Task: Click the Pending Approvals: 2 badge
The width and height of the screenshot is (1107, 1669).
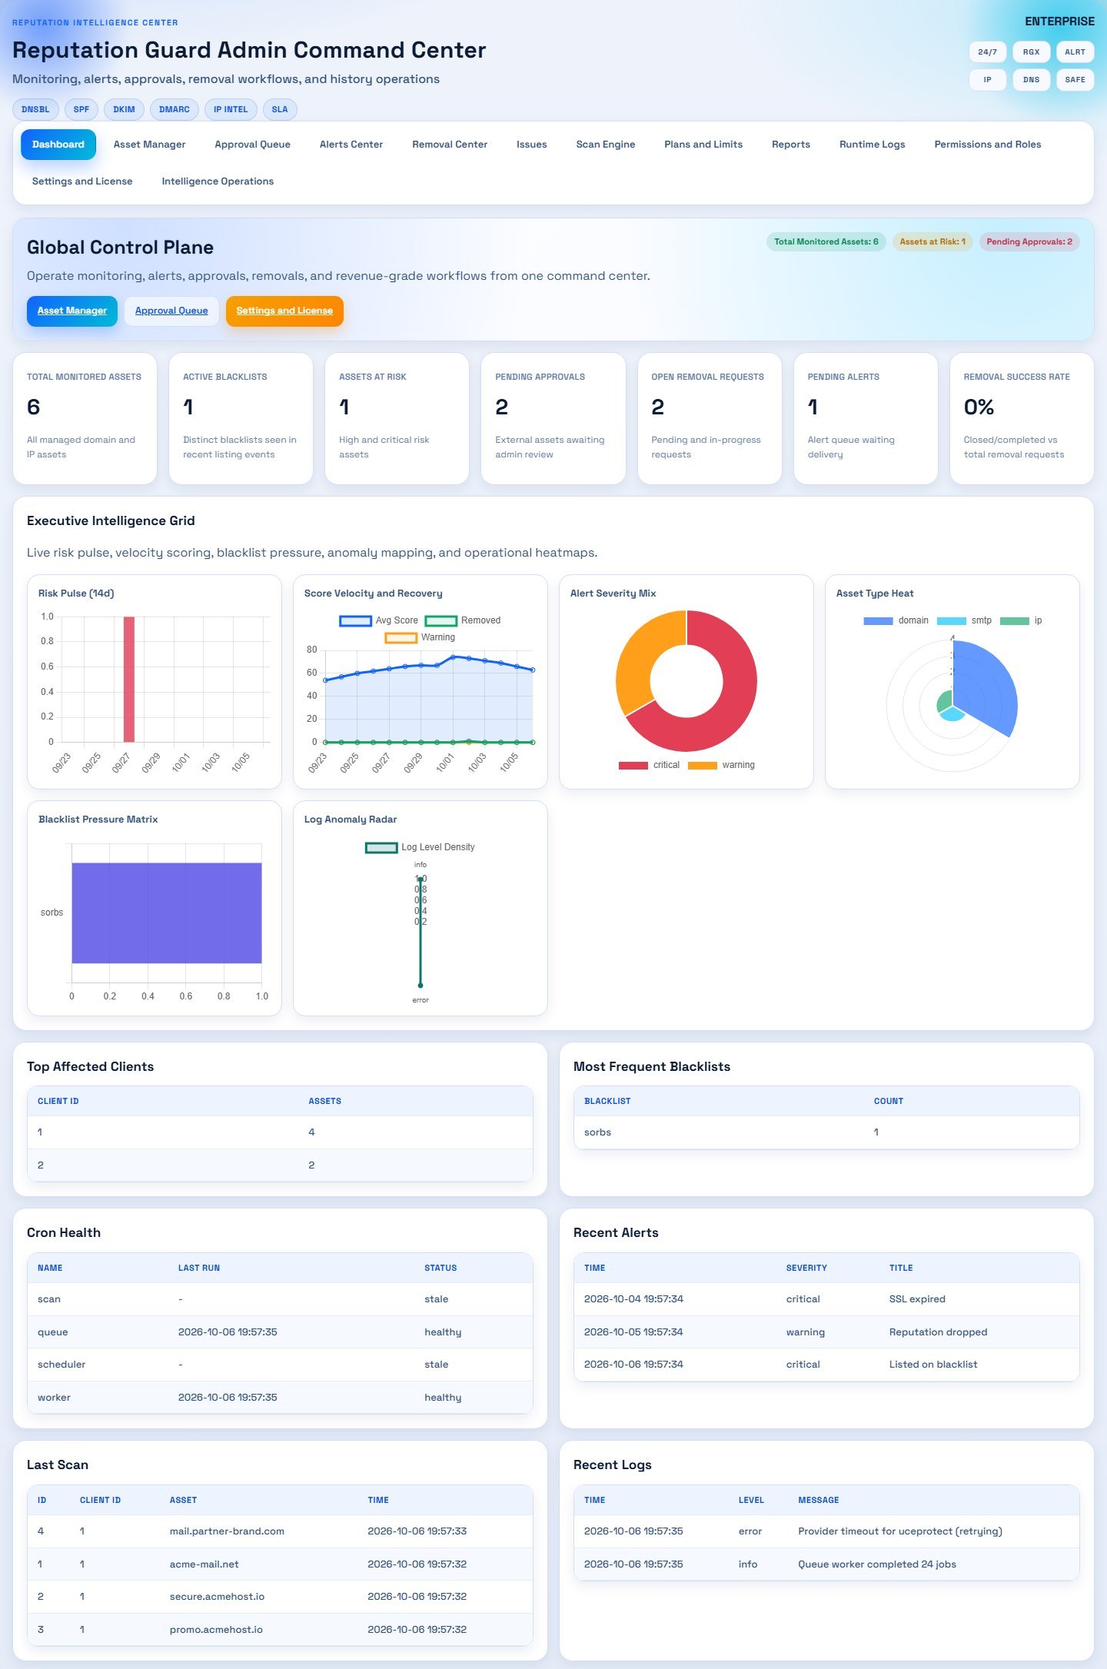Action: 1029,241
